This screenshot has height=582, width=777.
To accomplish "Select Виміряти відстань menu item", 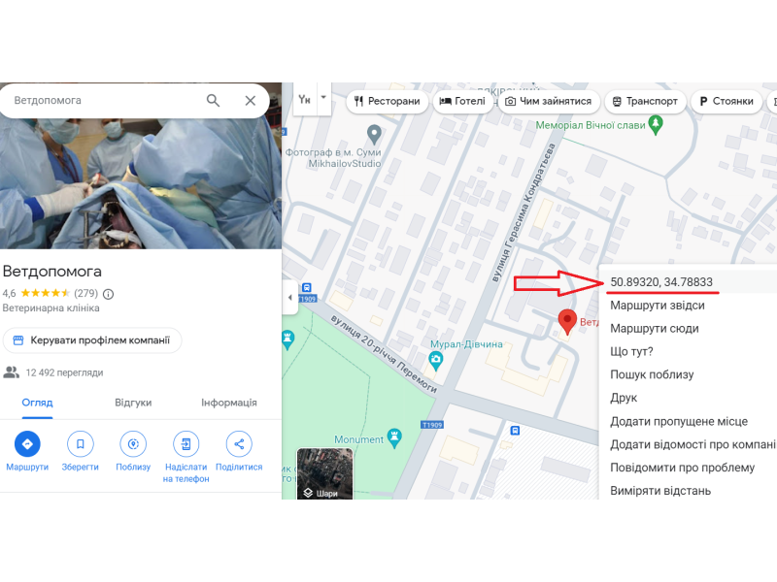I will coord(688,491).
